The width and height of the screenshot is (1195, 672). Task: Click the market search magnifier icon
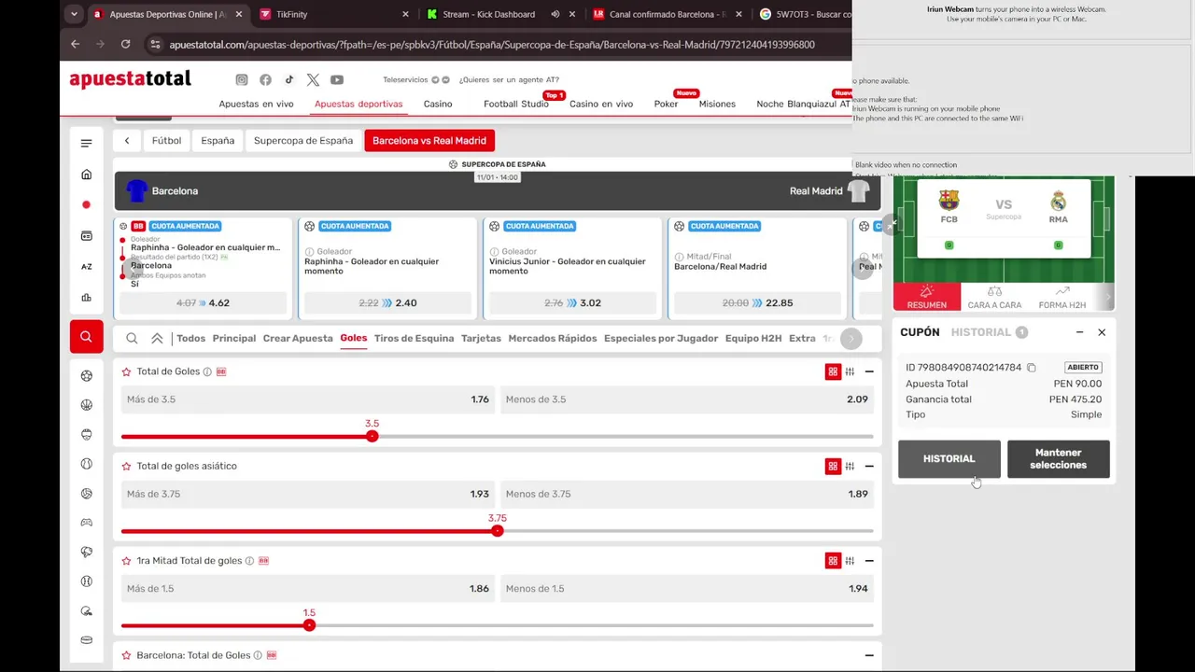(132, 339)
